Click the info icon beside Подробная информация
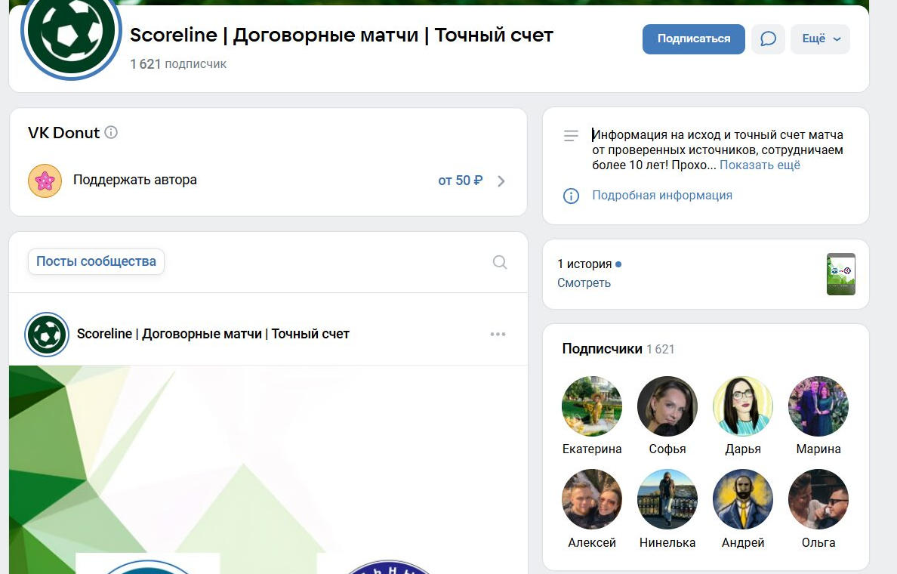This screenshot has width=897, height=574. click(x=571, y=196)
